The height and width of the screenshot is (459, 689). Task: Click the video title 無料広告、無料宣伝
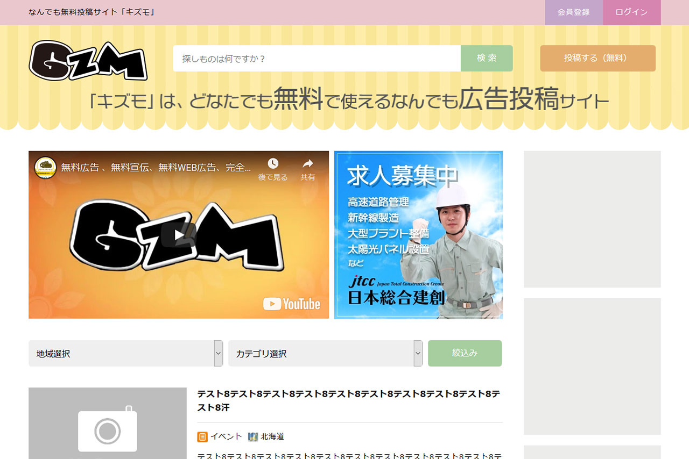[x=156, y=168]
